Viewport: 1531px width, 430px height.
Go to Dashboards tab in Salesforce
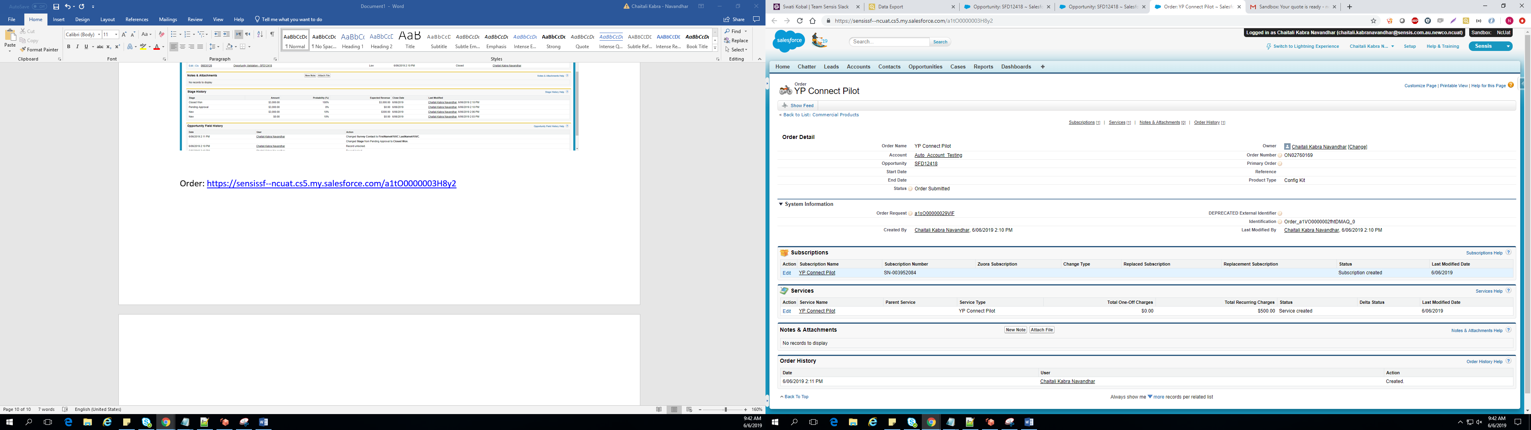[x=1016, y=66]
